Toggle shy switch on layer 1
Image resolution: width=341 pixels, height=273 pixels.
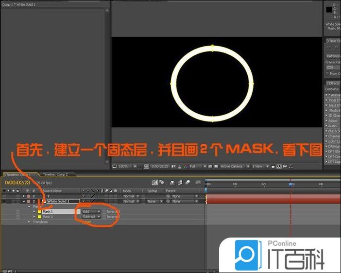click(x=83, y=196)
